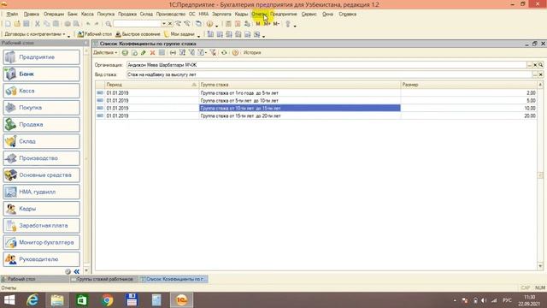Click the Save diskette icon in toolbar

26,24
